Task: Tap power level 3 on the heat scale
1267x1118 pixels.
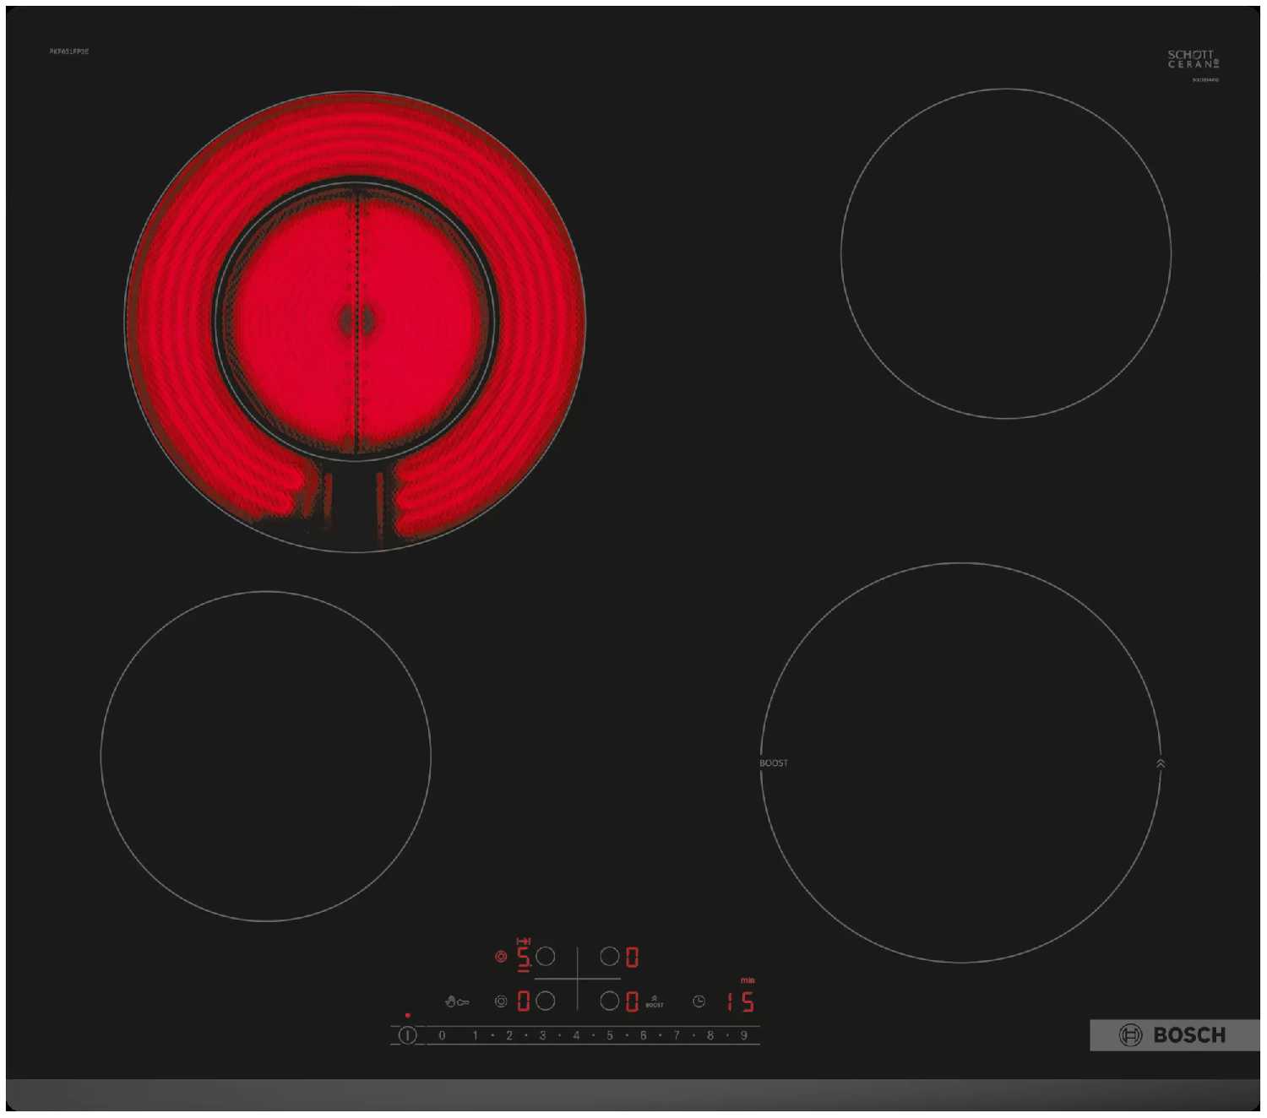Action: click(x=542, y=1035)
